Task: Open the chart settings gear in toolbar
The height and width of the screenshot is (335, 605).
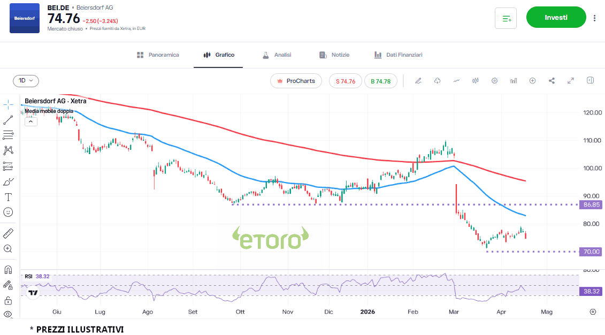Action: 494,81
